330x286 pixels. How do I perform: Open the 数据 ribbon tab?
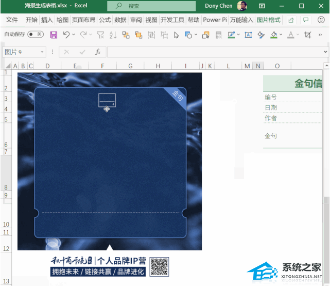coord(120,20)
